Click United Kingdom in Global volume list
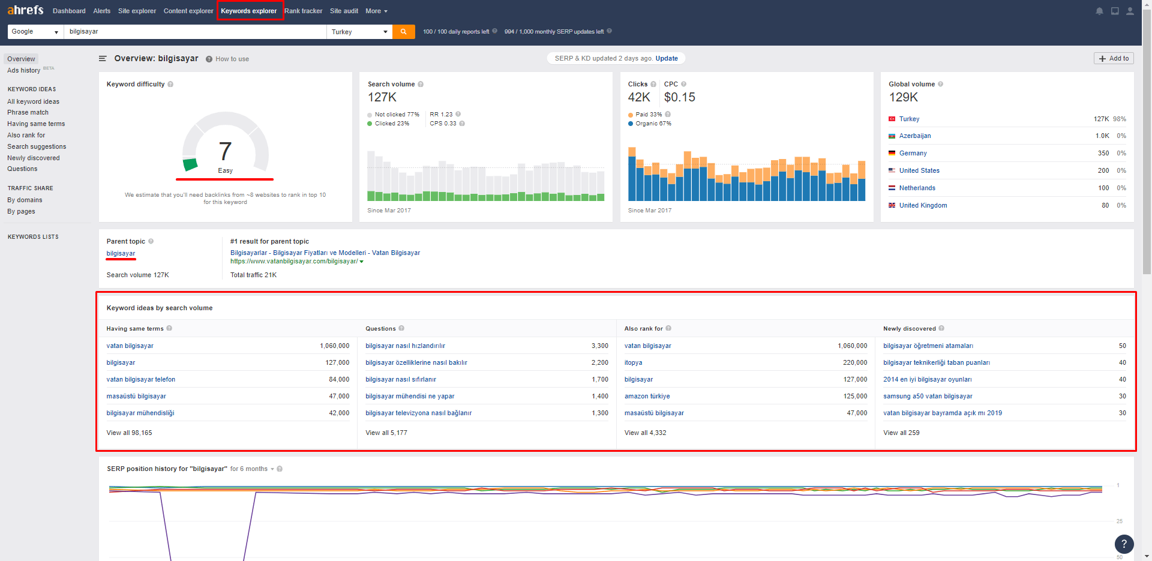Image resolution: width=1152 pixels, height=561 pixels. coord(923,205)
